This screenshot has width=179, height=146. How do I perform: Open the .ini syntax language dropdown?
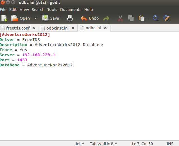point(80,143)
